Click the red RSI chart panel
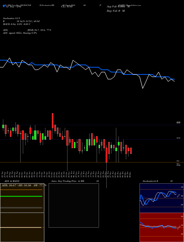Screen dimensions: 184x242 tap(162, 227)
